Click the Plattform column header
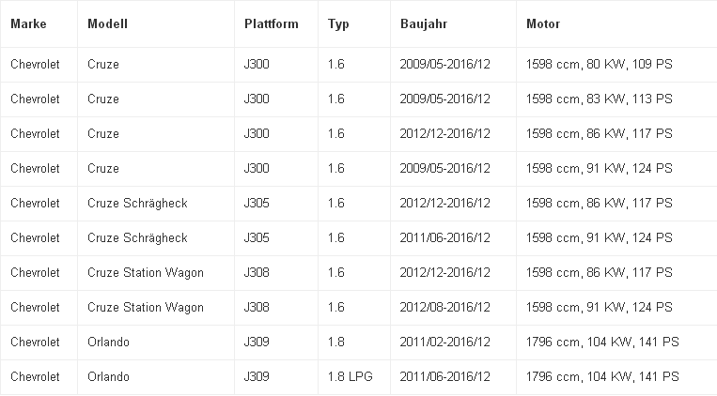 pos(271,23)
